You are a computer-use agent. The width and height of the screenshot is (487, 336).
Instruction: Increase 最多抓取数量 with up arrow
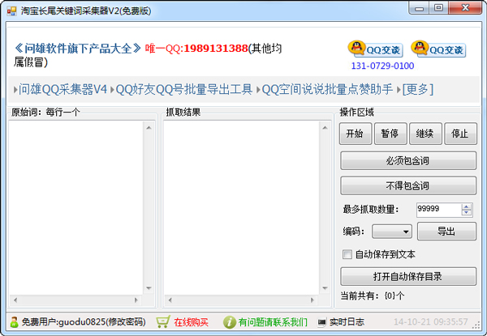[466, 206]
